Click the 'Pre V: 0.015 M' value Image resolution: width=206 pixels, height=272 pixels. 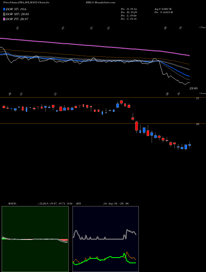[x=164, y=12]
